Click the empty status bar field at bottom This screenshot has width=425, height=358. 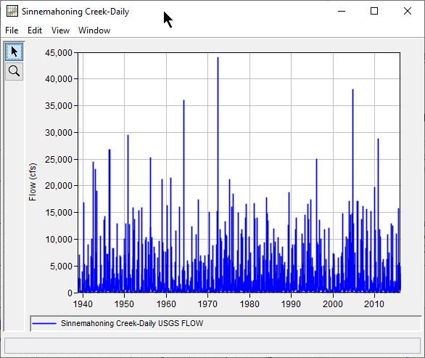(212, 346)
